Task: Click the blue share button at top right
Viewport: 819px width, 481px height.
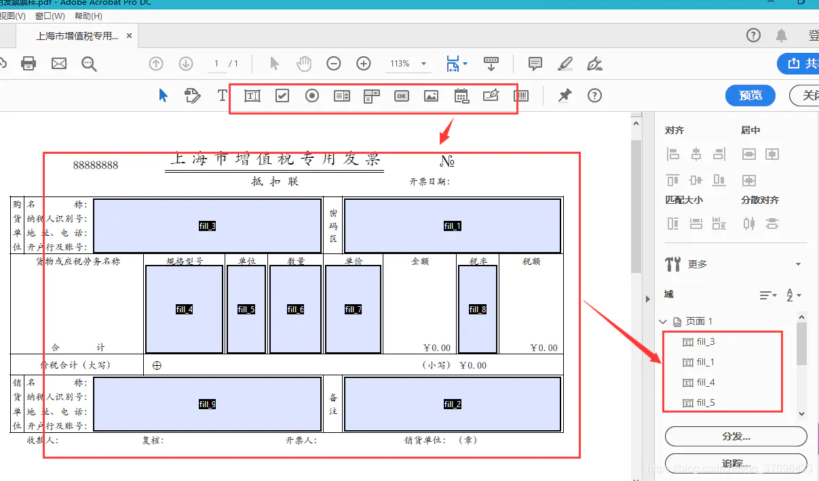Action: (x=799, y=64)
